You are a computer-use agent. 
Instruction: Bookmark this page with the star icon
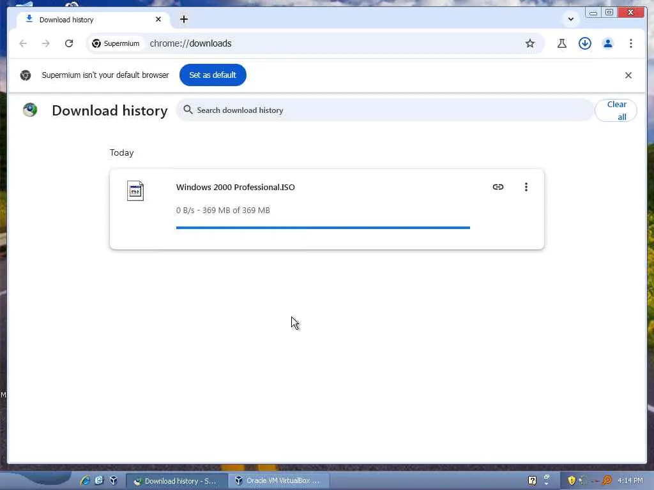pyautogui.click(x=529, y=43)
